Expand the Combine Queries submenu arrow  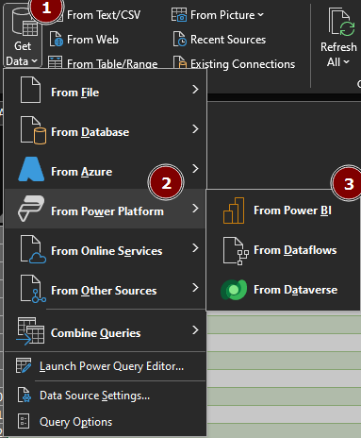[x=195, y=330]
